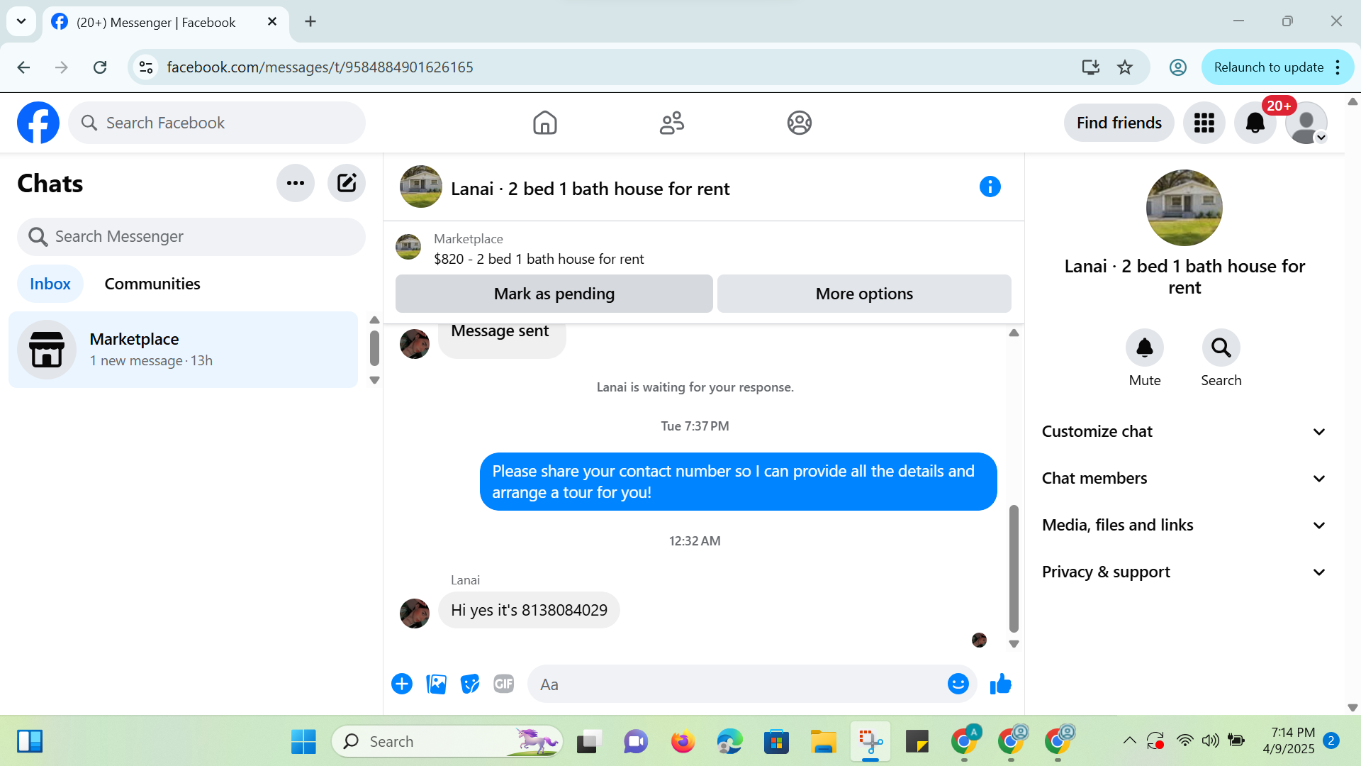1361x766 pixels.
Task: Open Microsoft Store from the taskbar
Action: (776, 742)
